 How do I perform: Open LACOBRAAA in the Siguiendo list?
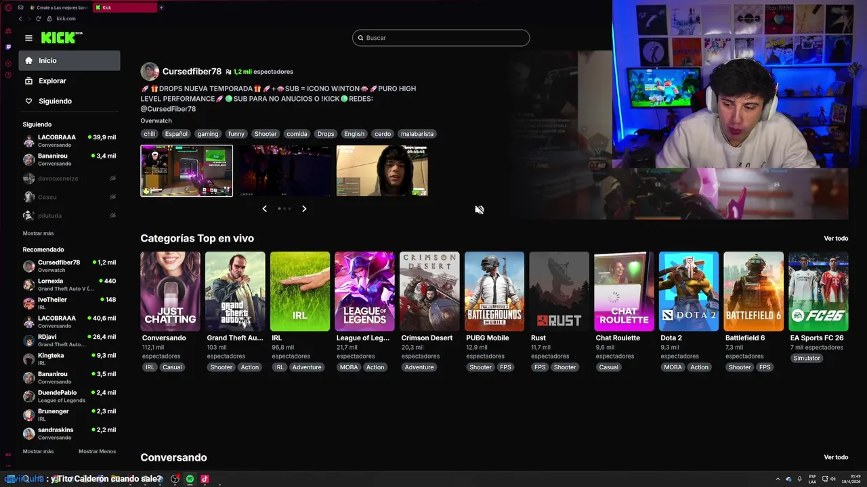click(x=70, y=141)
